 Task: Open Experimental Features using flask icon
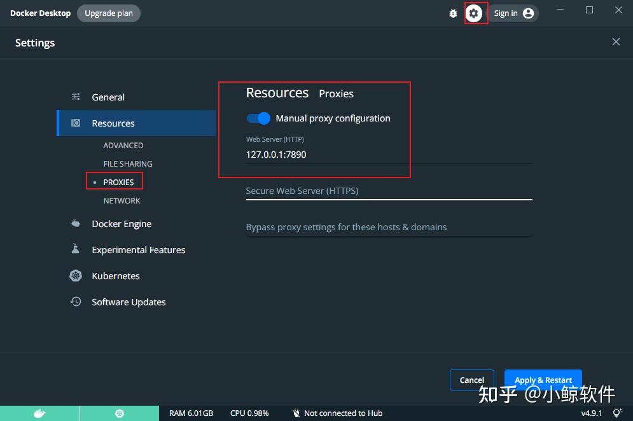tap(76, 249)
